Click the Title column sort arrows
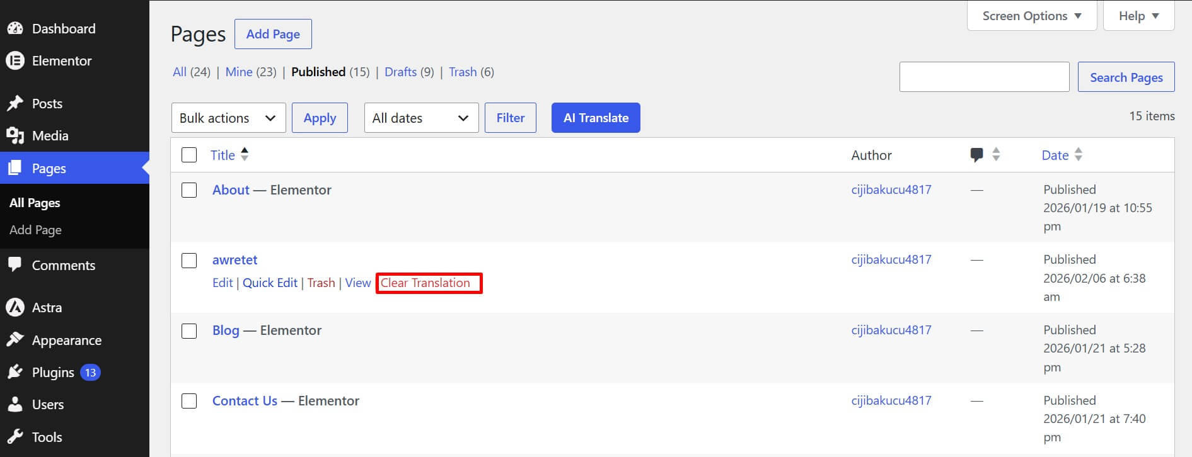The image size is (1192, 457). [x=245, y=155]
